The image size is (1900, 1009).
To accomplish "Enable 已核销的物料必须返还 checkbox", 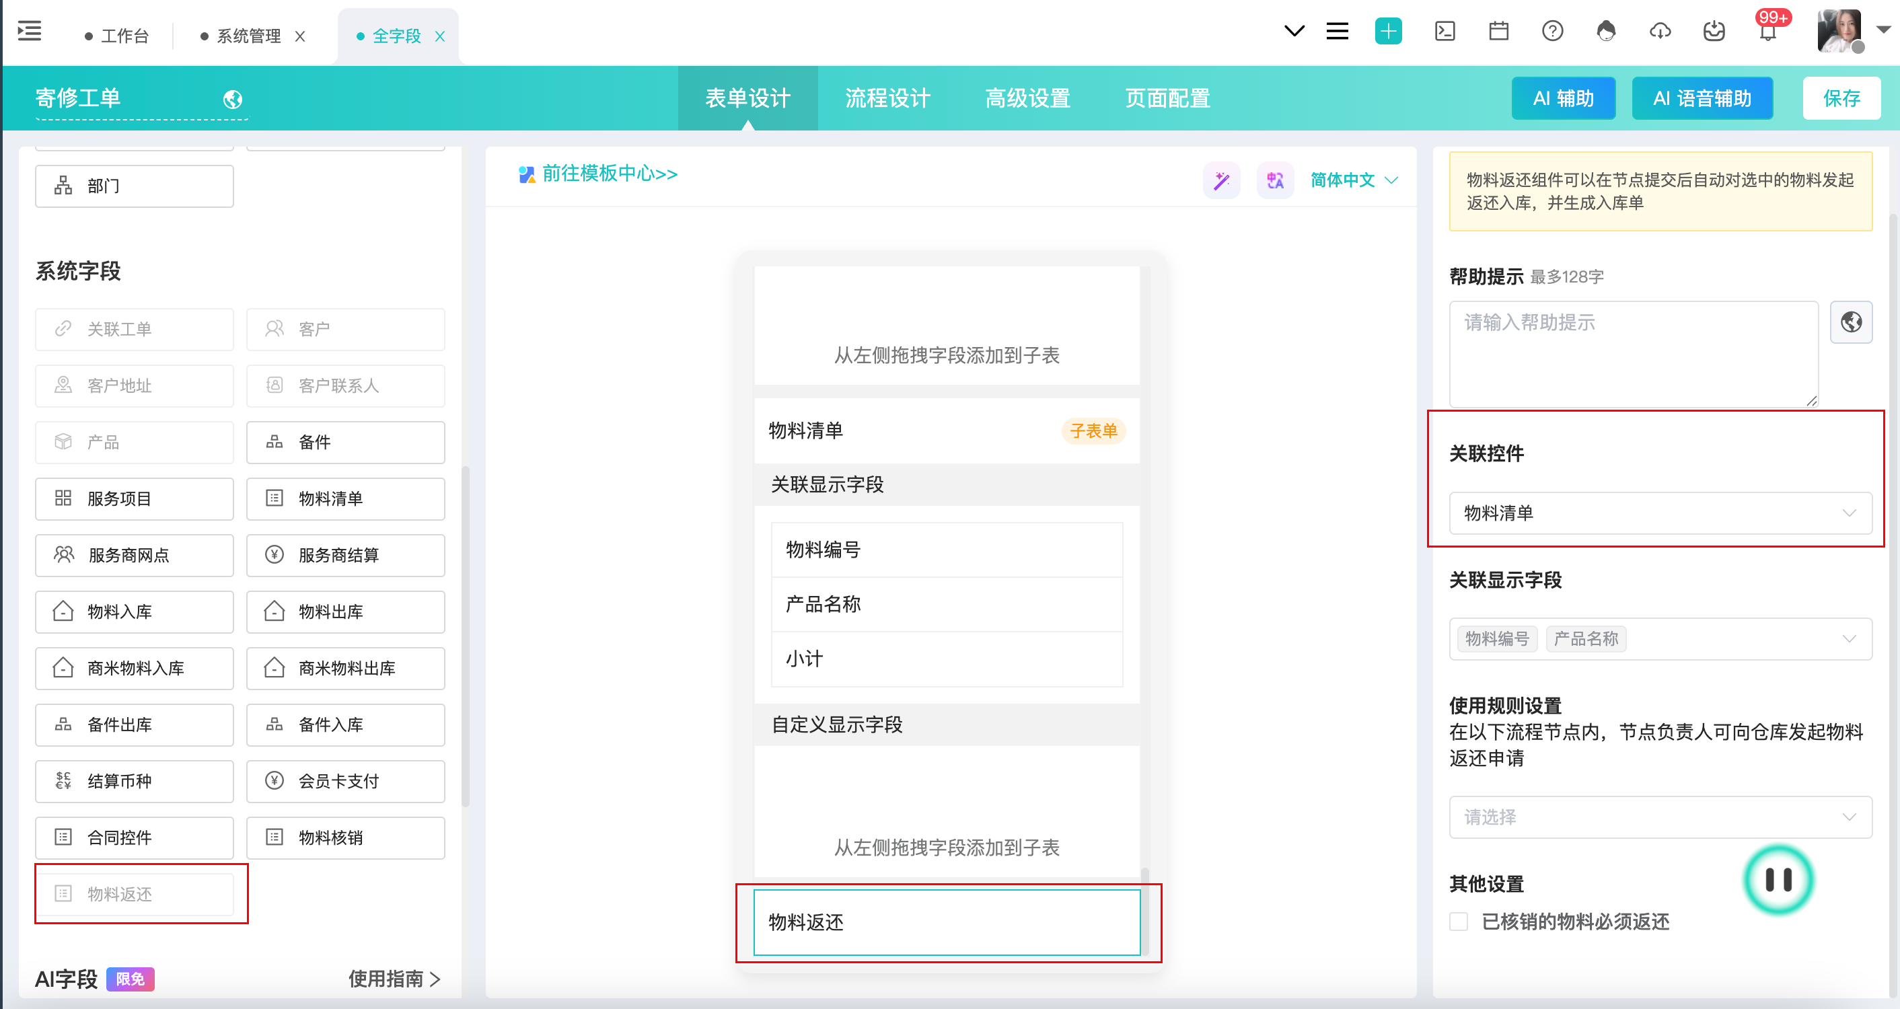I will tap(1458, 922).
